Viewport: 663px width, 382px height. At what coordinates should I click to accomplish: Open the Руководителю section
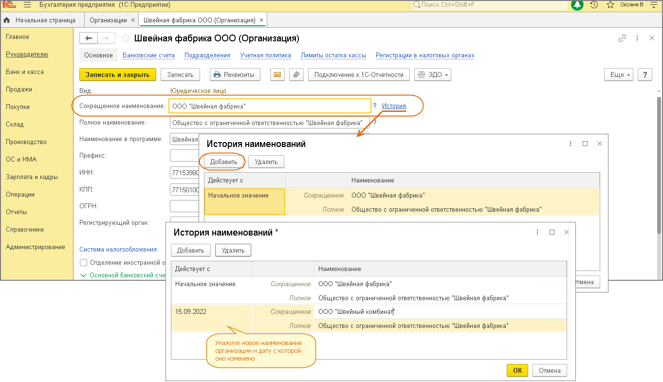pos(27,55)
